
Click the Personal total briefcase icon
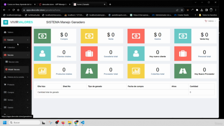[183, 54]
